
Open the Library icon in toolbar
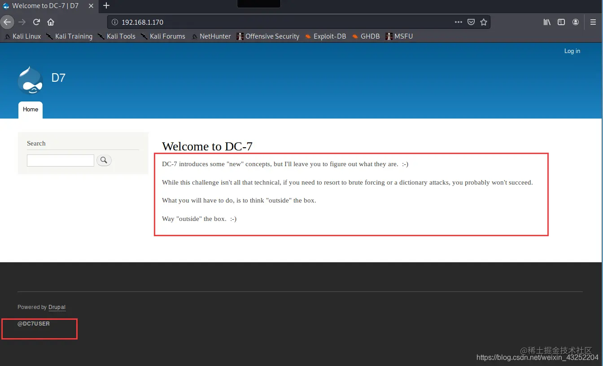[x=547, y=22]
